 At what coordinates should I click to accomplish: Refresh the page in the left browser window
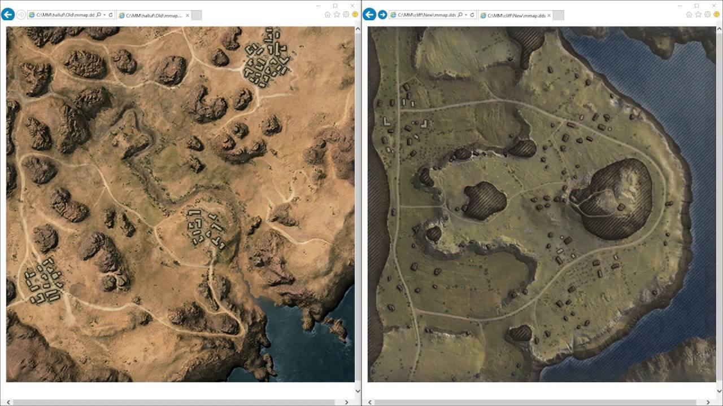[111, 15]
